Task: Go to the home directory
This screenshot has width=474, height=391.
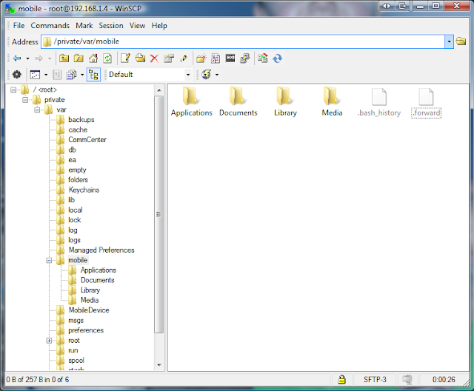Action: click(x=93, y=59)
